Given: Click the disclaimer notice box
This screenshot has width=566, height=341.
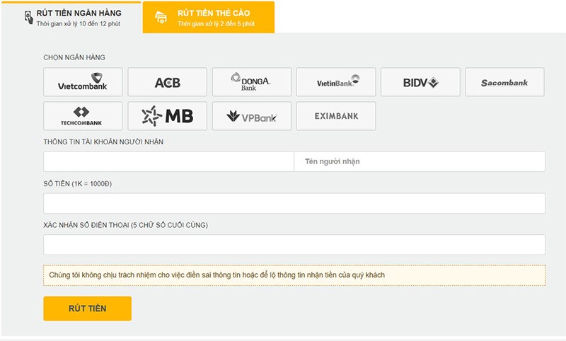Looking at the screenshot, I should click(294, 275).
